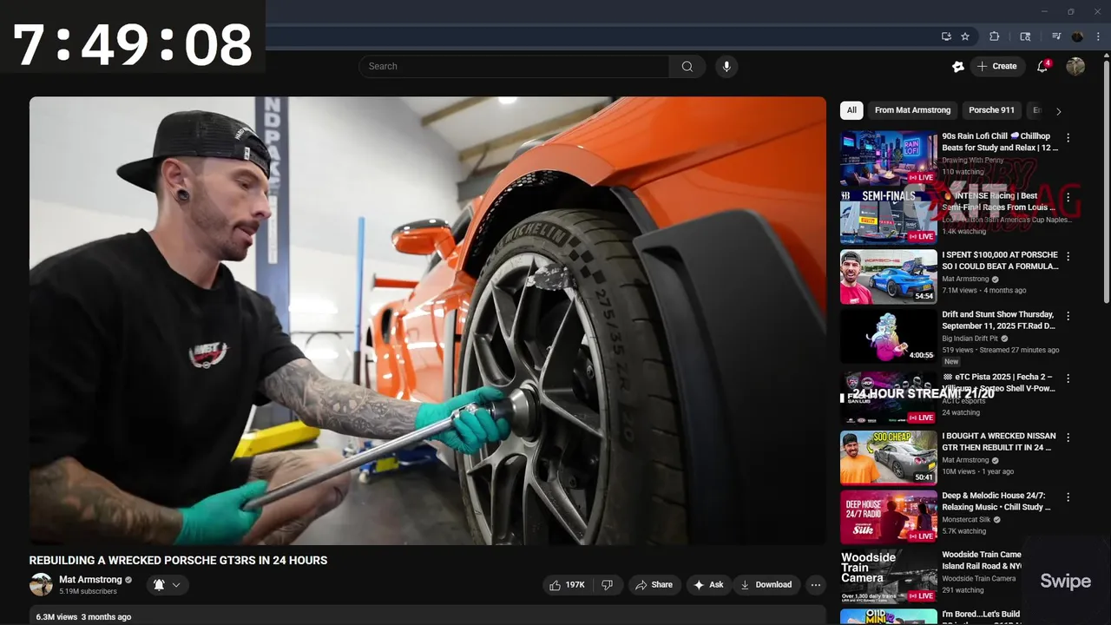
Task: Open Chrome three-dot menu
Action: [1097, 36]
